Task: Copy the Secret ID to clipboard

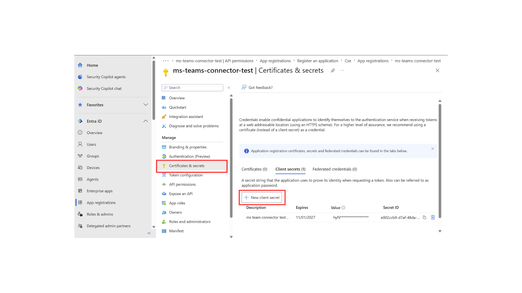Action: point(424,217)
